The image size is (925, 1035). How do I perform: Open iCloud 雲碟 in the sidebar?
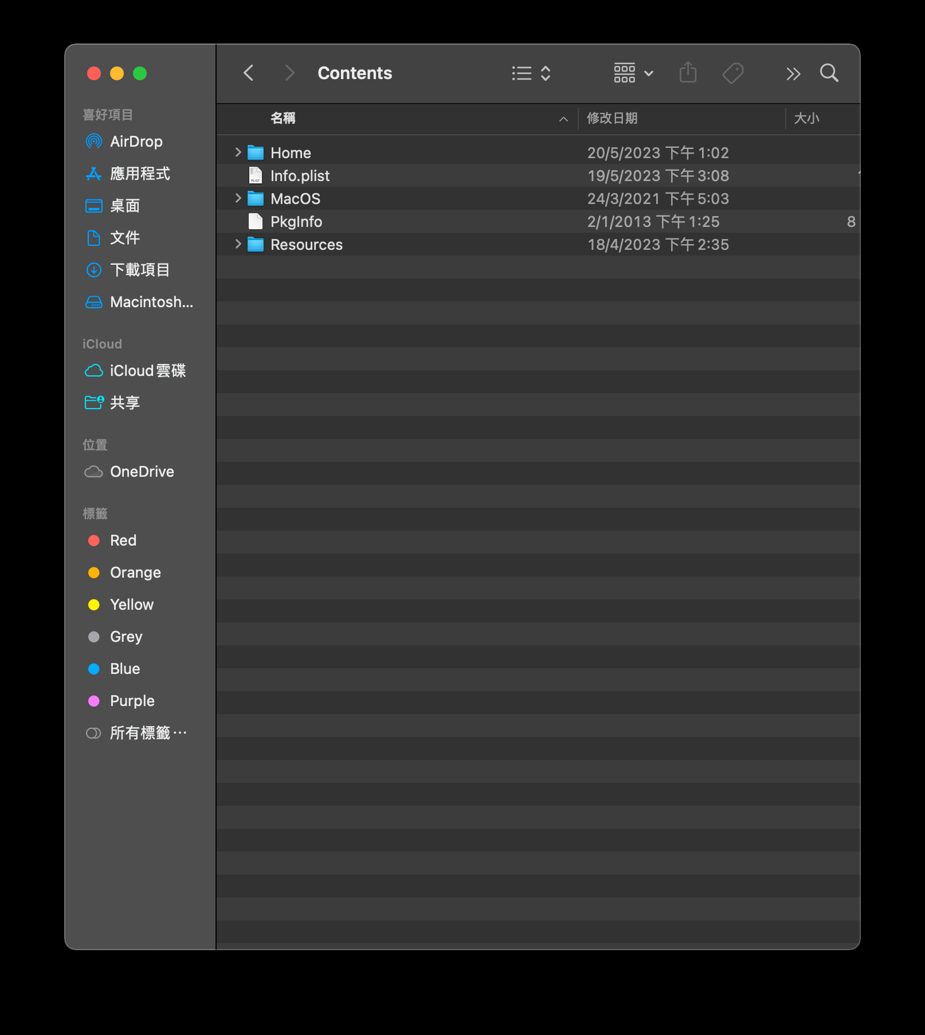click(x=147, y=371)
